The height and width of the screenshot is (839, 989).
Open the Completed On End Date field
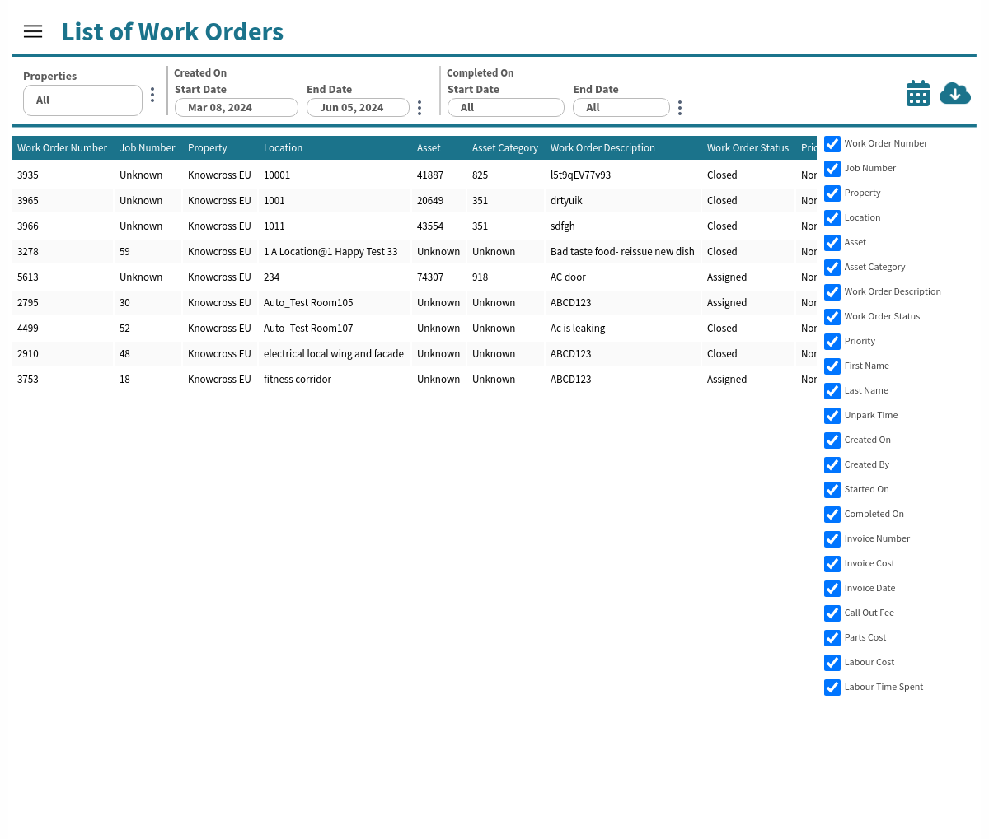(x=621, y=108)
